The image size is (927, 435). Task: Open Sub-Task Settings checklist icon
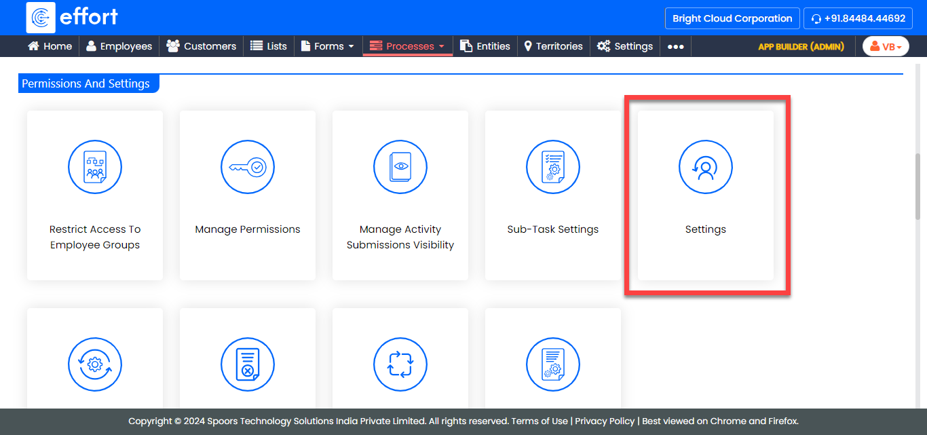coord(553,167)
